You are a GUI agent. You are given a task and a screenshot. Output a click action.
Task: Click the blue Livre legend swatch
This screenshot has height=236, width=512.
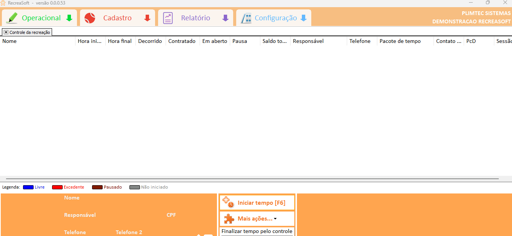pyautogui.click(x=28, y=187)
